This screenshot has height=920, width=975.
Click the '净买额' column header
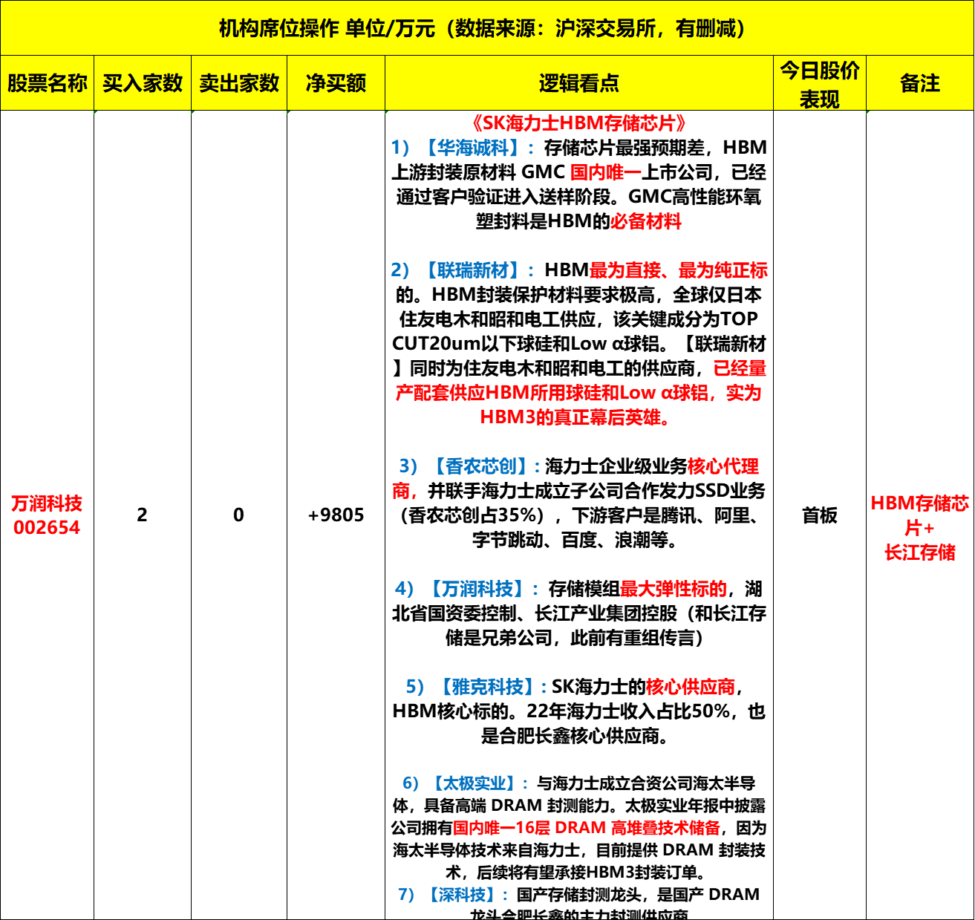(336, 83)
